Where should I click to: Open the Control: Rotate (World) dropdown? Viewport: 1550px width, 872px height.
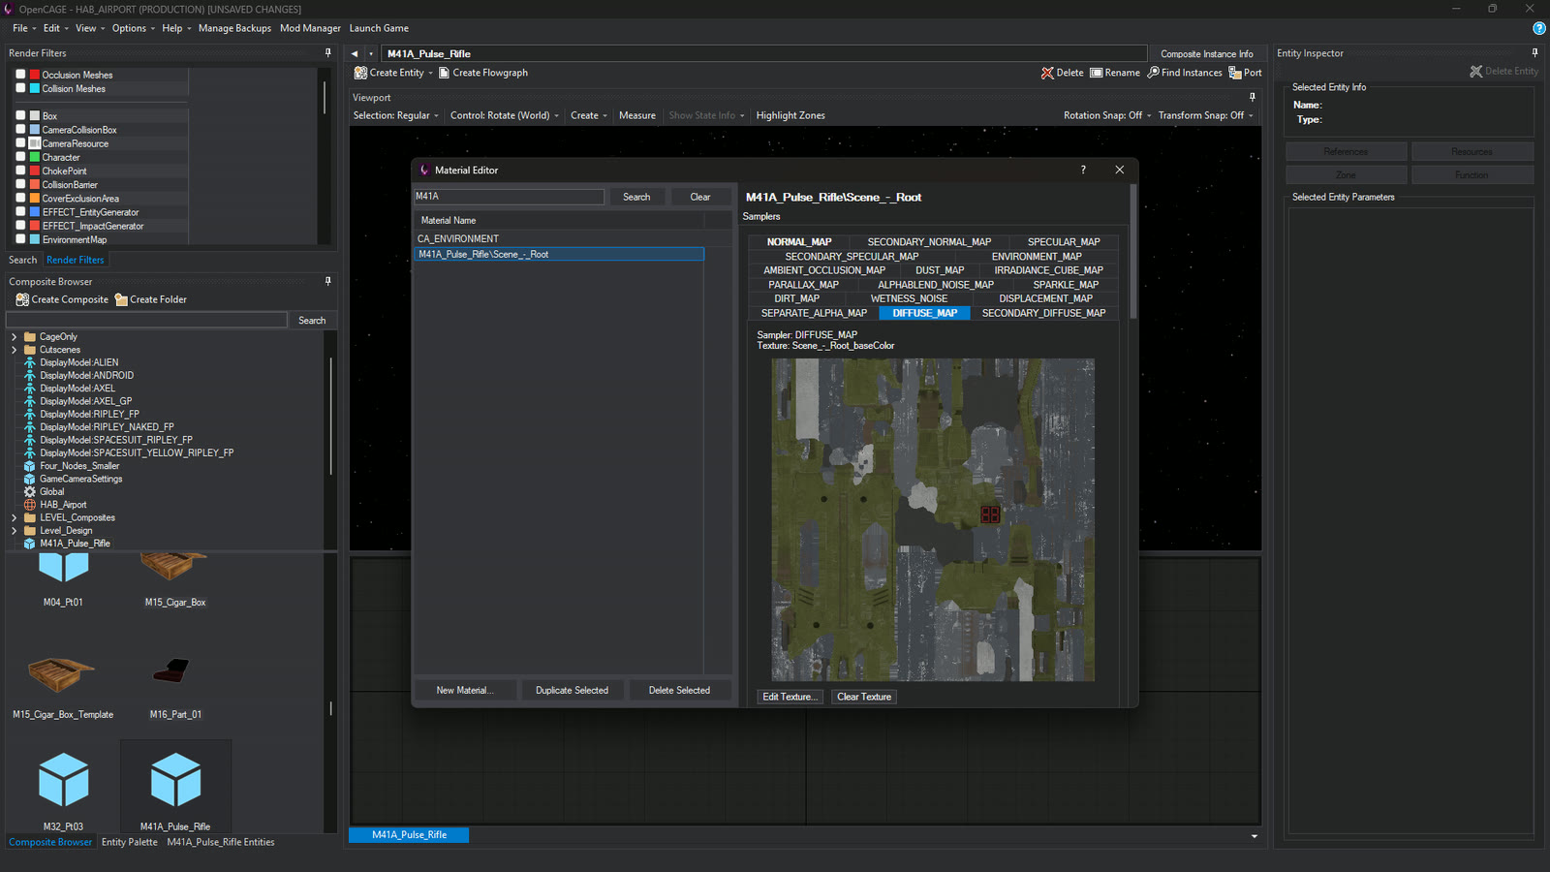(x=505, y=115)
